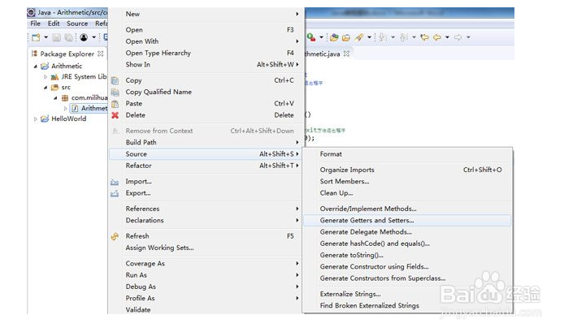Expand the JRE System Library node
The height and width of the screenshot is (332, 573).
pyautogui.click(x=46, y=77)
